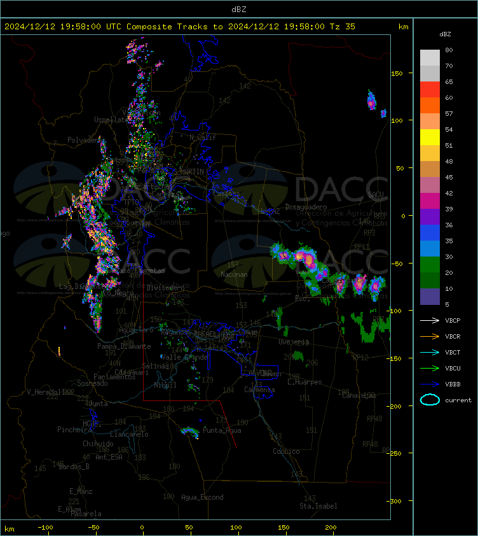Click the 'L.Huarpes' map label
478x536 pixels.
(x=304, y=382)
